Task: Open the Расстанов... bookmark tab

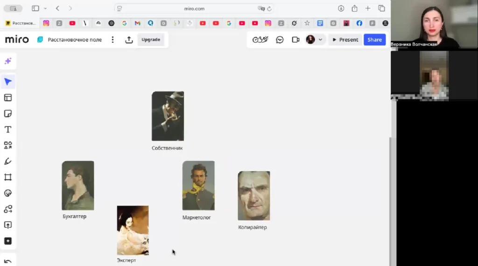Action: [x=21, y=23]
